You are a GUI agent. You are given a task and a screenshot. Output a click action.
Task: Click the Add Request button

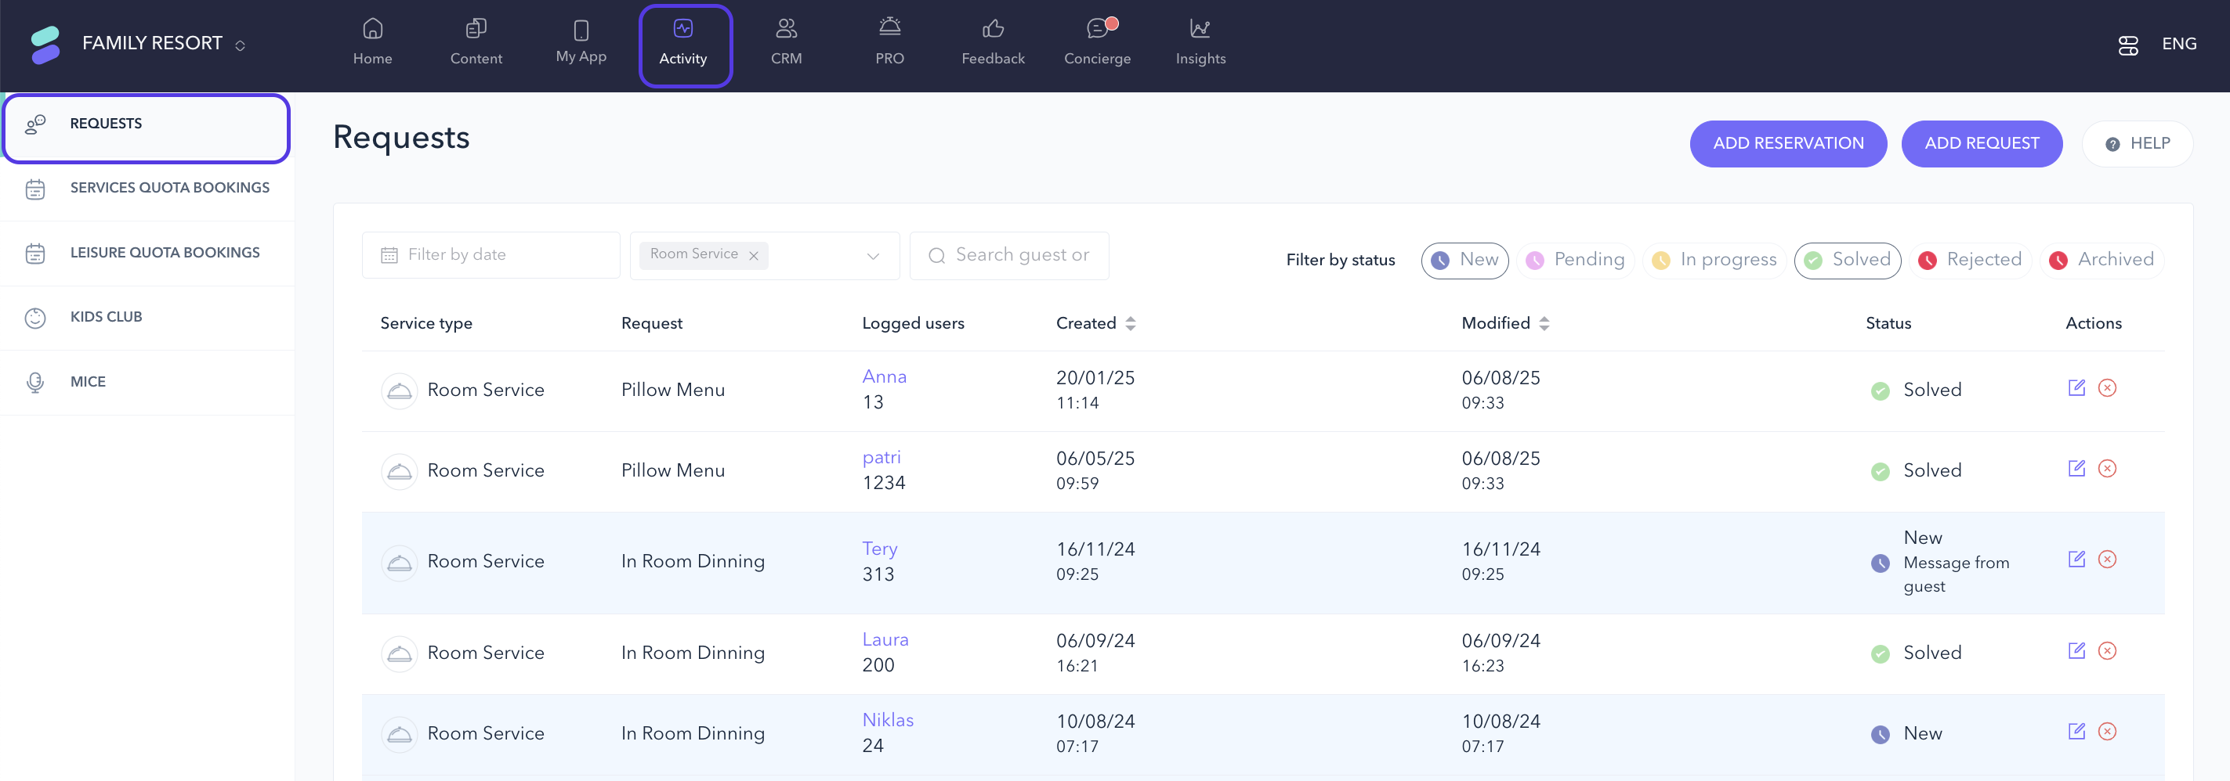(1982, 143)
